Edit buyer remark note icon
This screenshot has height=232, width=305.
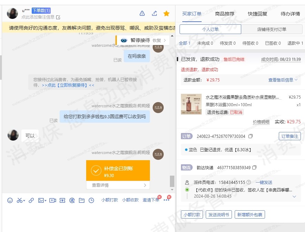coord(58,17)
